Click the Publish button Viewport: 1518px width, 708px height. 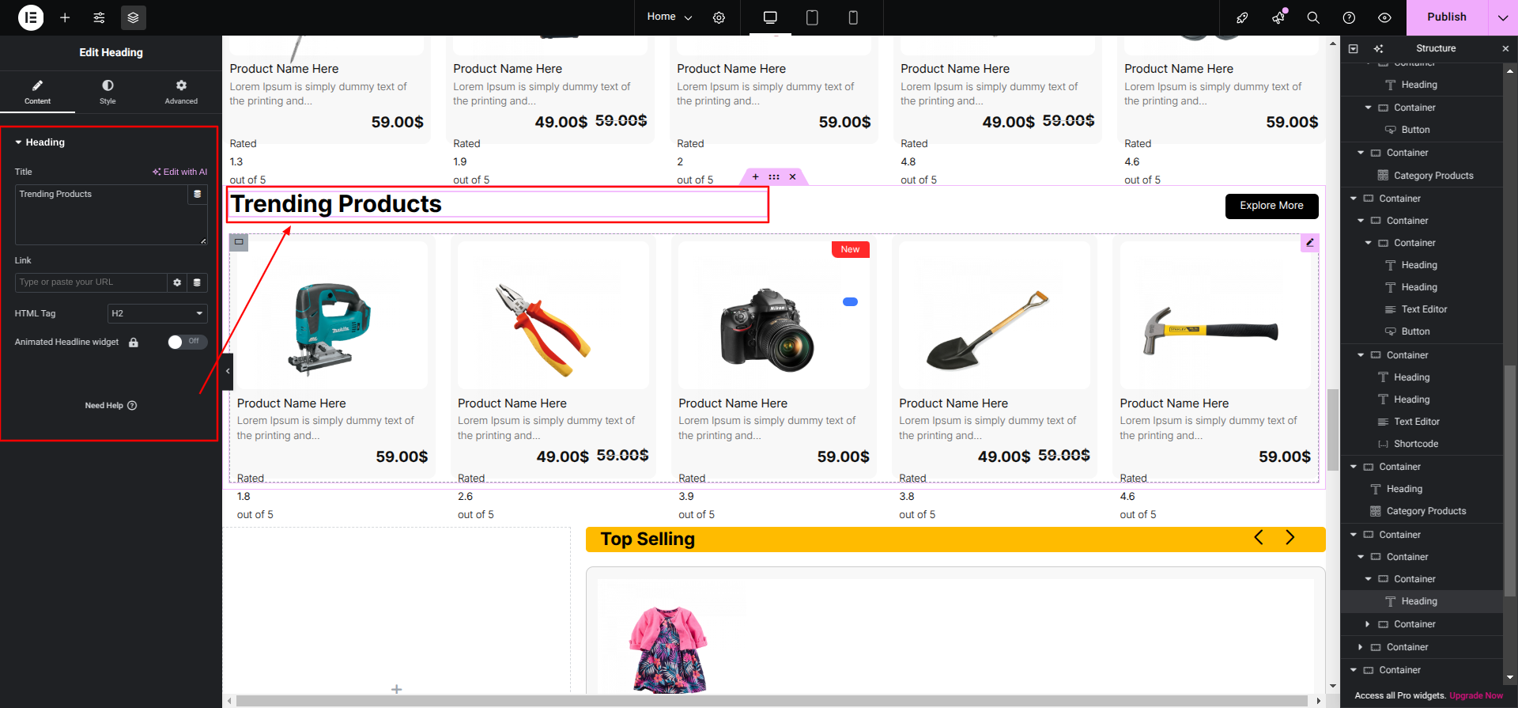pyautogui.click(x=1446, y=17)
